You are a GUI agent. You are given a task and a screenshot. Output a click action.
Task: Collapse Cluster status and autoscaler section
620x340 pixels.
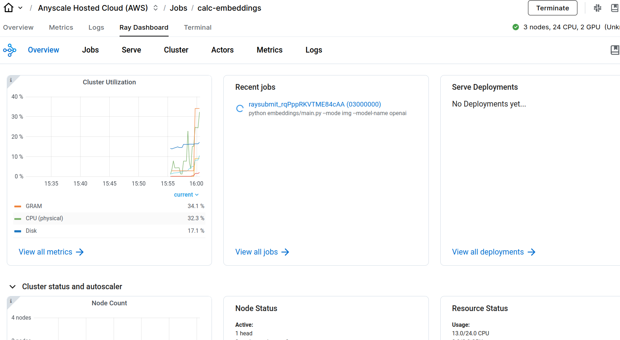(x=13, y=287)
